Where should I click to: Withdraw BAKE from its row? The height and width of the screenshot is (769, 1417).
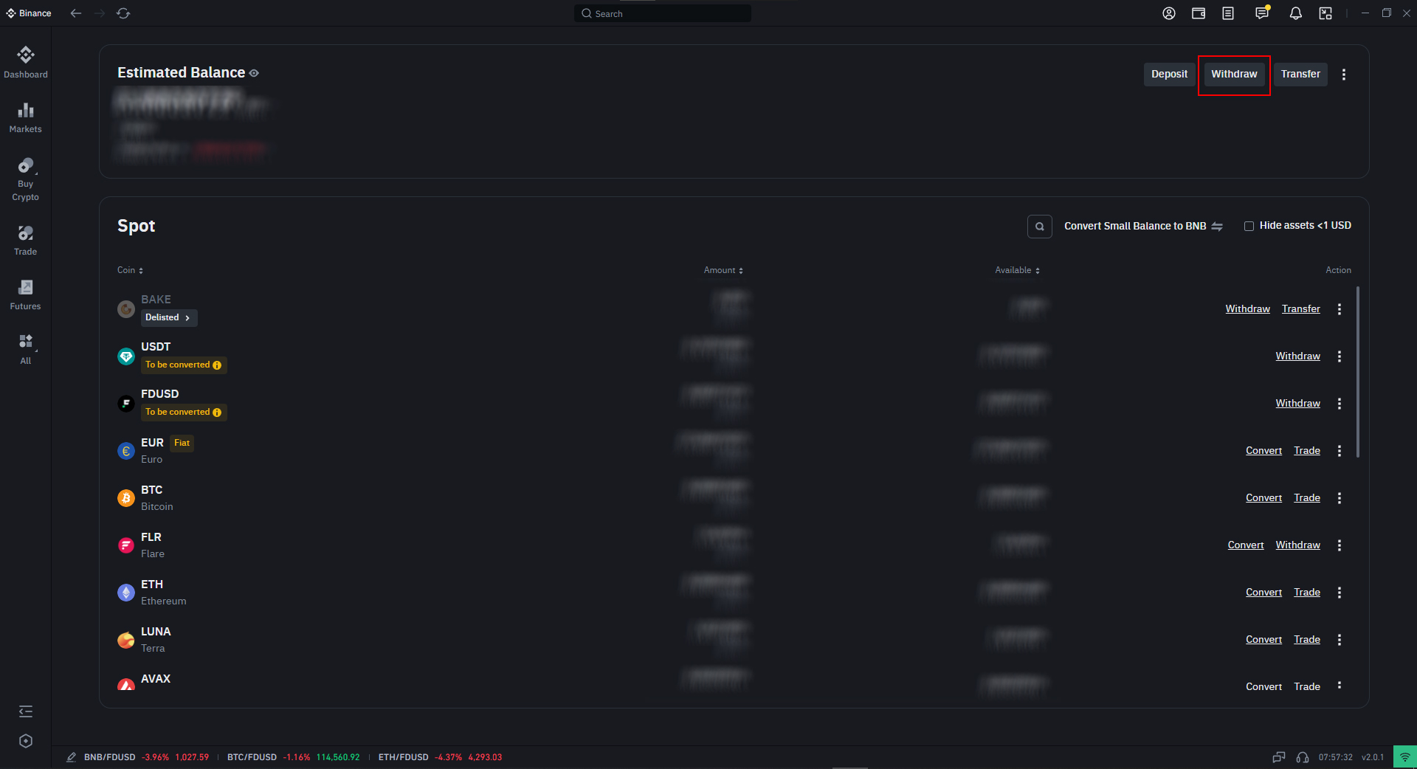1247,309
